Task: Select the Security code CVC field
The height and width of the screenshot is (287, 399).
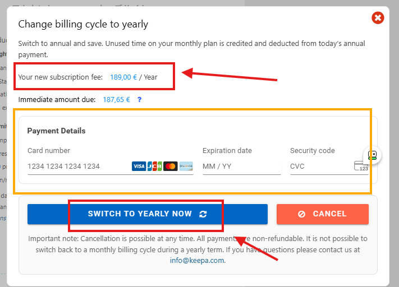Action: (x=320, y=166)
